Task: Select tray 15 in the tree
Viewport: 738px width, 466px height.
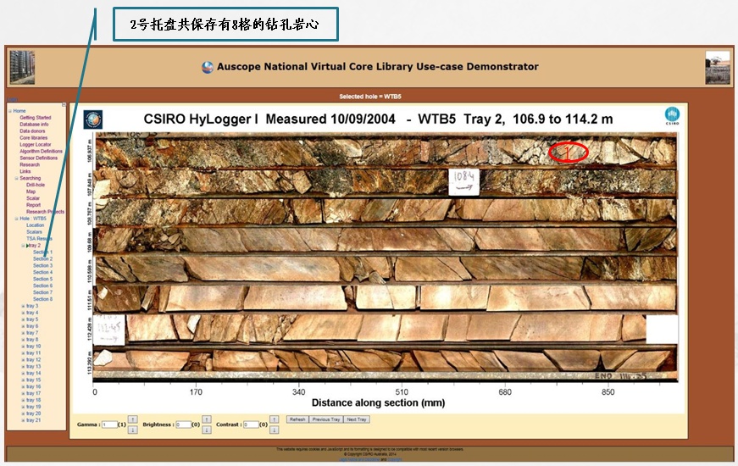Action: pos(33,380)
